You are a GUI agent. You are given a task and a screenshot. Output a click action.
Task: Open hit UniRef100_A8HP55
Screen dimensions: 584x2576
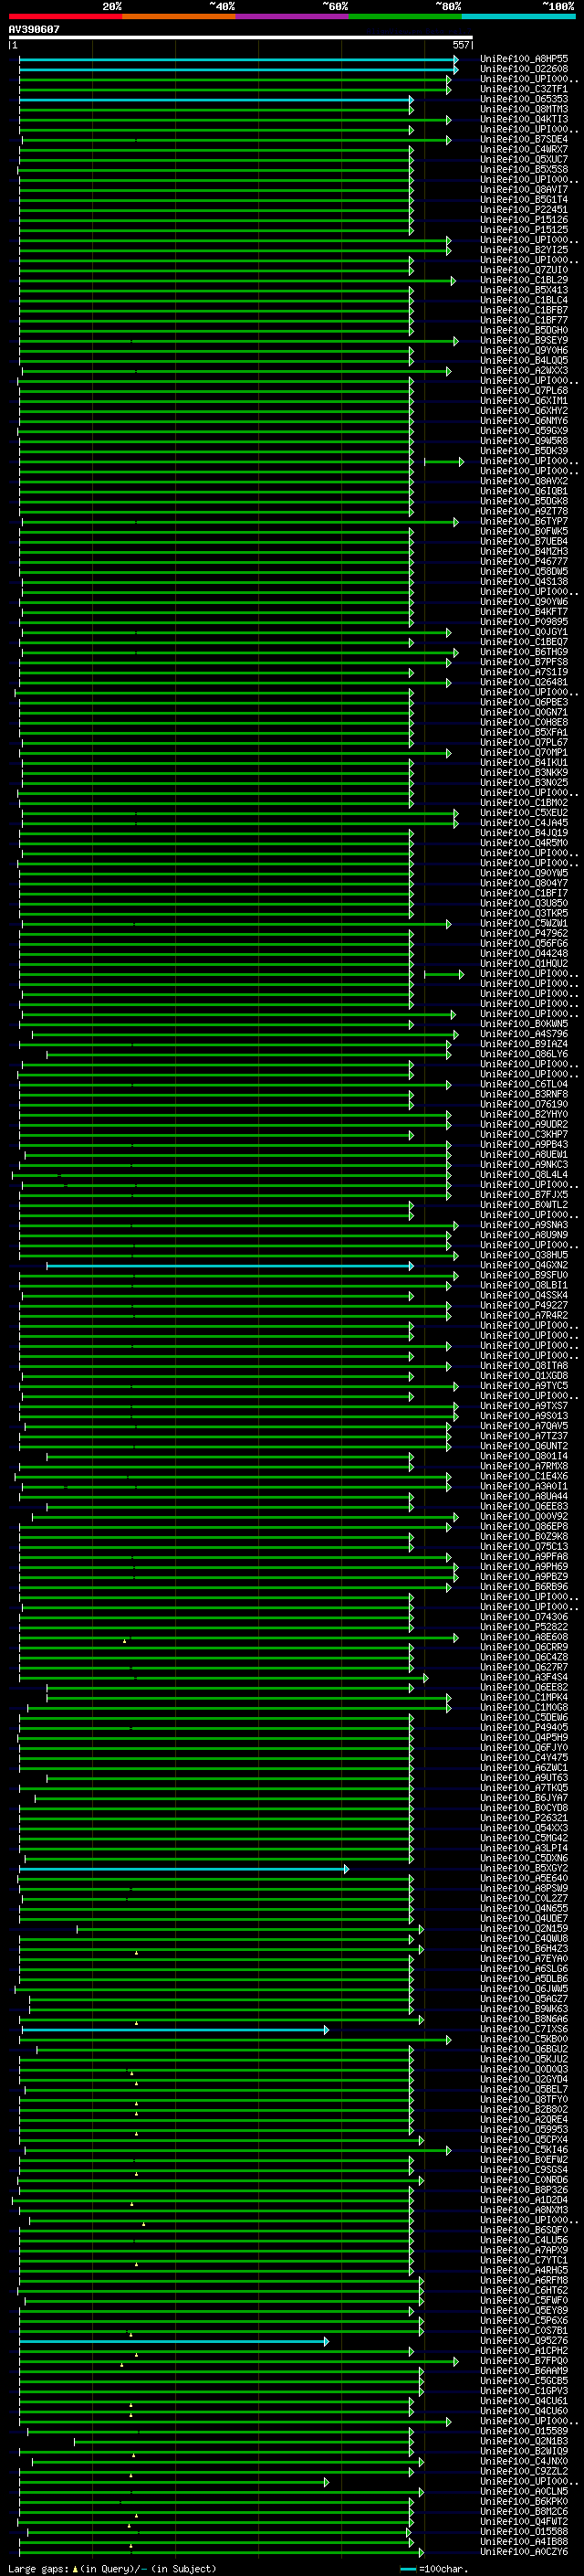click(x=524, y=59)
